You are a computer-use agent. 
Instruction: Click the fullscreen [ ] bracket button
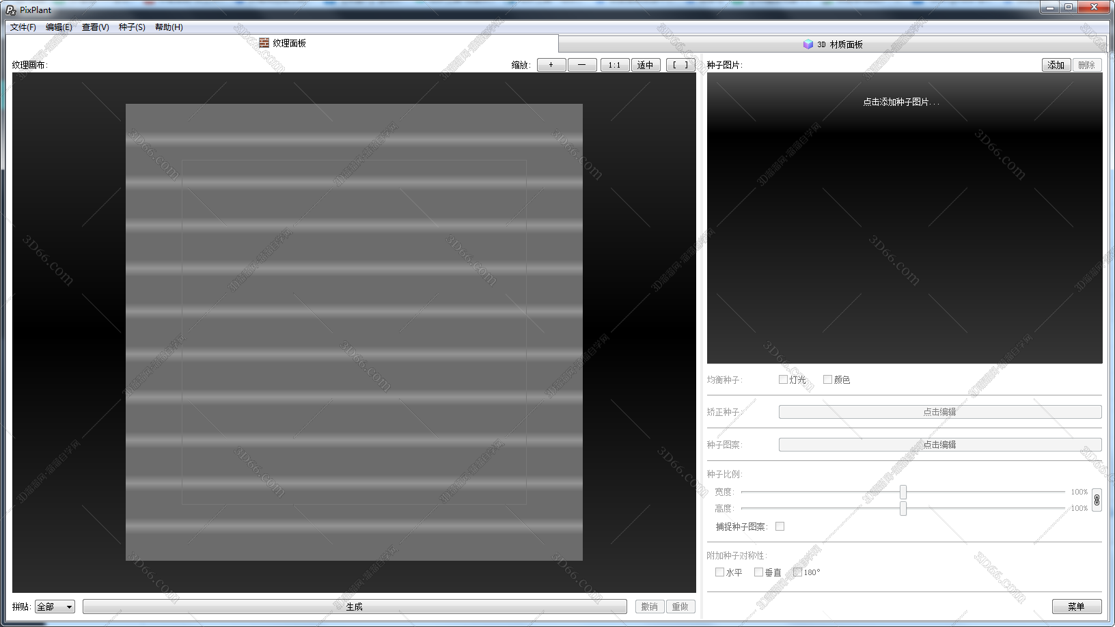pos(680,65)
